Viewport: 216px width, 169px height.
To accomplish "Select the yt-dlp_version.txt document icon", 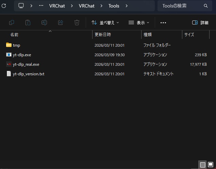I will tap(9, 74).
